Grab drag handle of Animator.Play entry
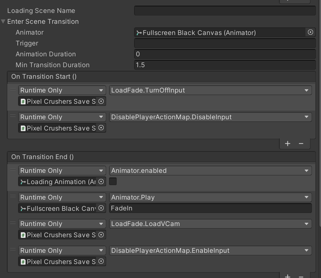 click(x=13, y=196)
